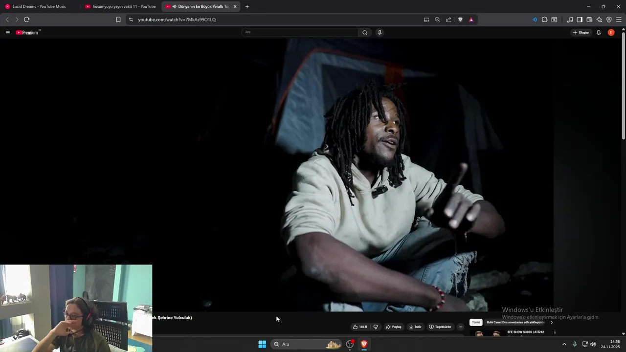Show next filter chips with arrow
The image size is (626, 352).
[552, 323]
